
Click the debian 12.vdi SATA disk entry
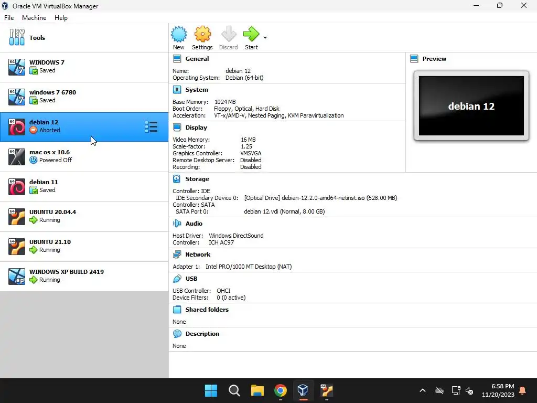pyautogui.click(x=284, y=211)
